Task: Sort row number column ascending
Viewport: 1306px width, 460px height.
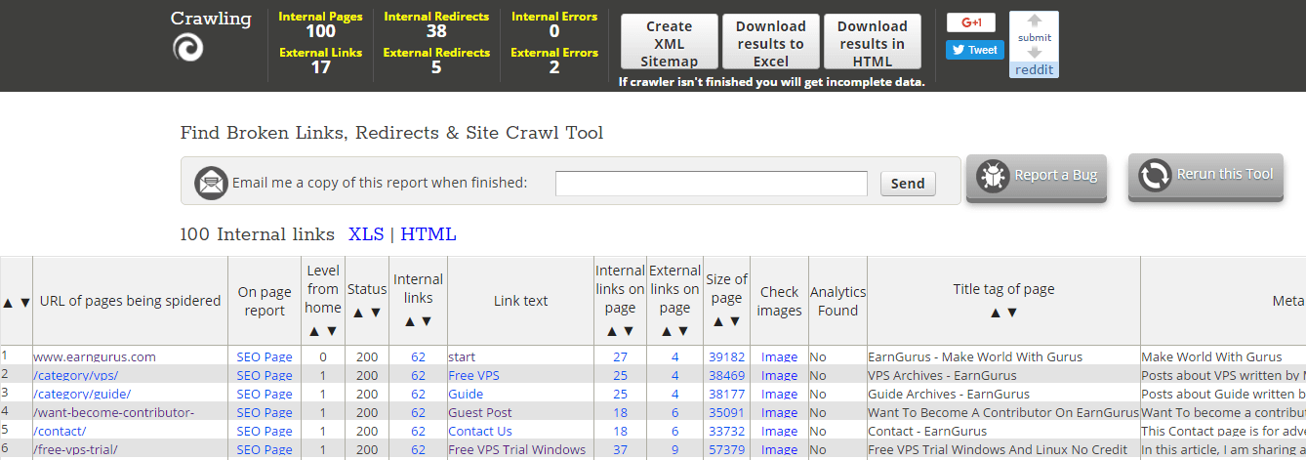Action: click(8, 303)
